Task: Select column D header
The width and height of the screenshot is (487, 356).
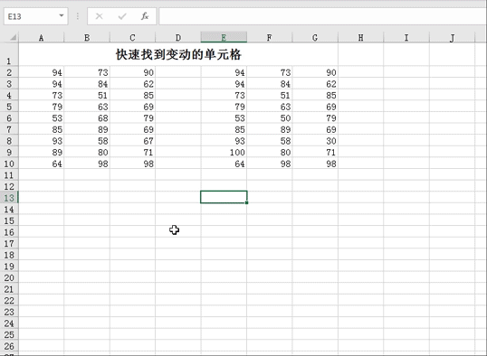Action: (x=178, y=38)
